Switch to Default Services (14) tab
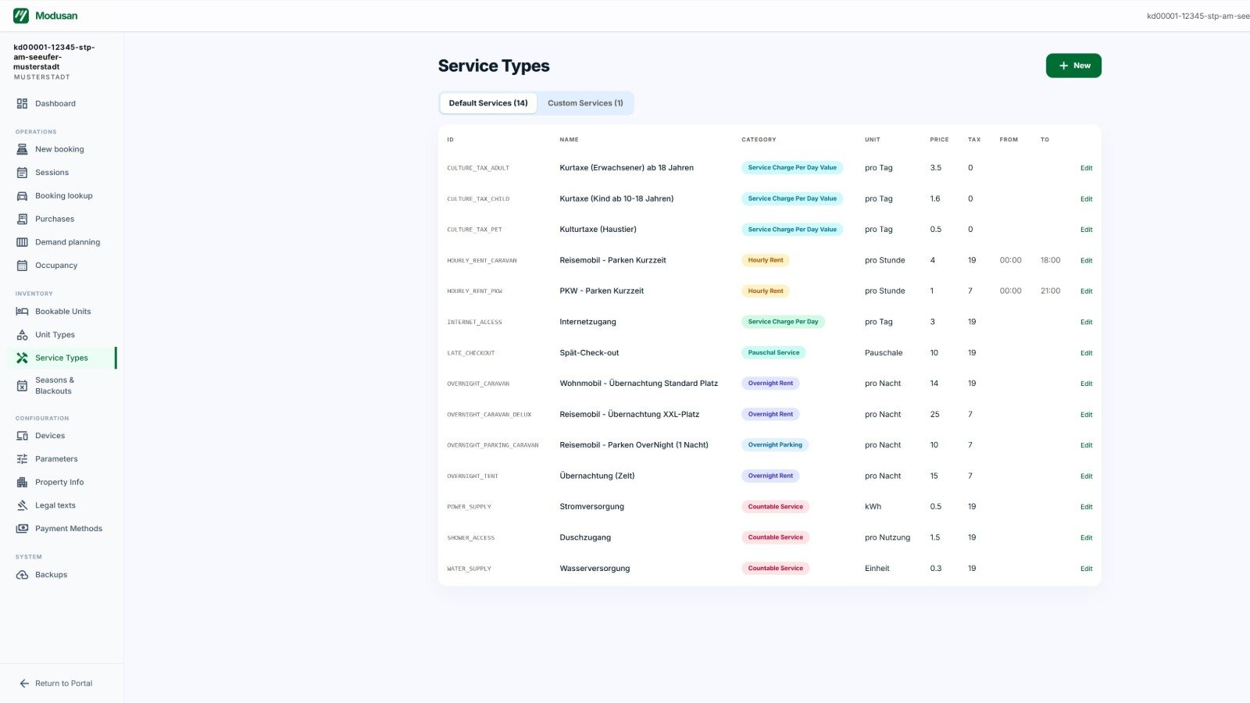Image resolution: width=1250 pixels, height=703 pixels. point(488,103)
